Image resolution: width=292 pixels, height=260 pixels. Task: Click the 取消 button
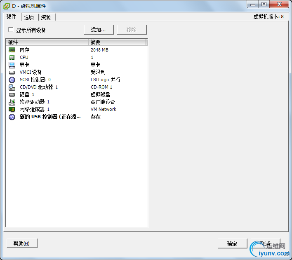click(265, 244)
